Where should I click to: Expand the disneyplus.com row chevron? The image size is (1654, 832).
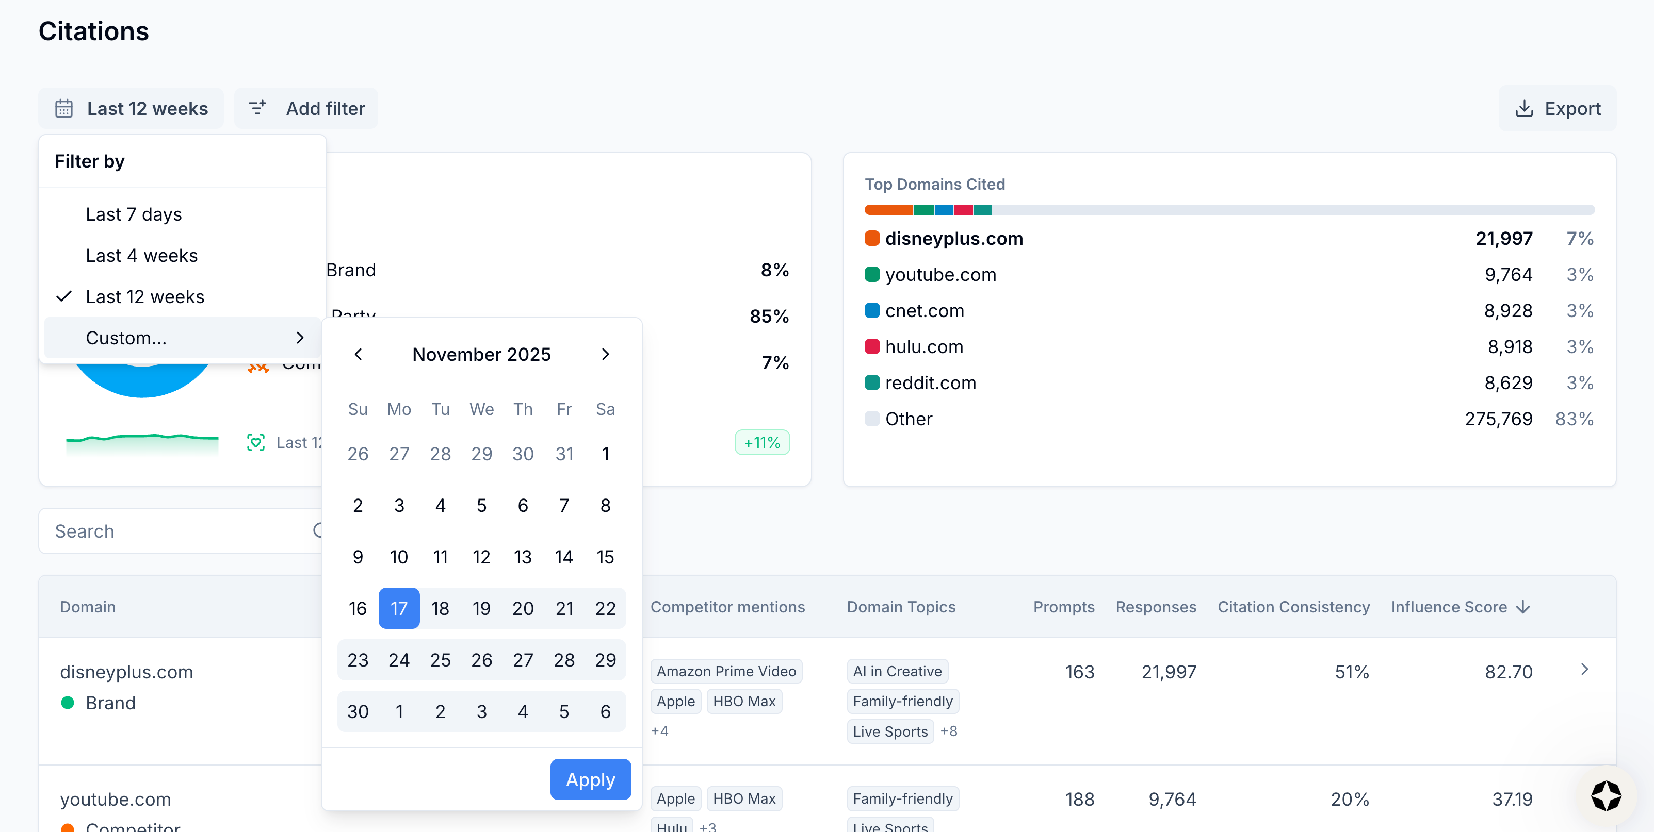[1585, 670]
